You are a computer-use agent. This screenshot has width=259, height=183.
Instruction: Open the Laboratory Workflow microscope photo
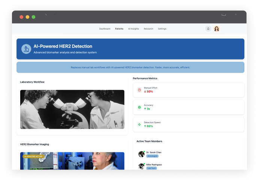(72, 109)
